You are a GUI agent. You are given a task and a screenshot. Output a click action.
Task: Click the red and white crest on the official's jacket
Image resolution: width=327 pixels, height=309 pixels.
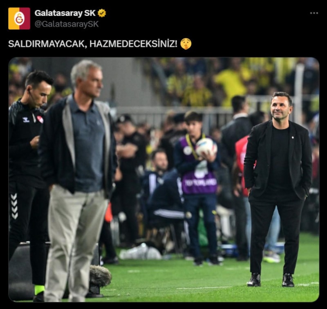pyautogui.click(x=40, y=119)
